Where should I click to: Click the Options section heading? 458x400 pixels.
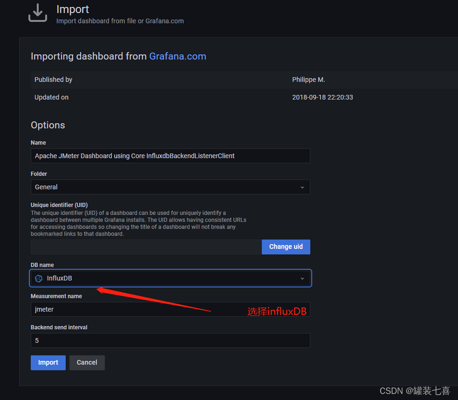[x=48, y=125]
